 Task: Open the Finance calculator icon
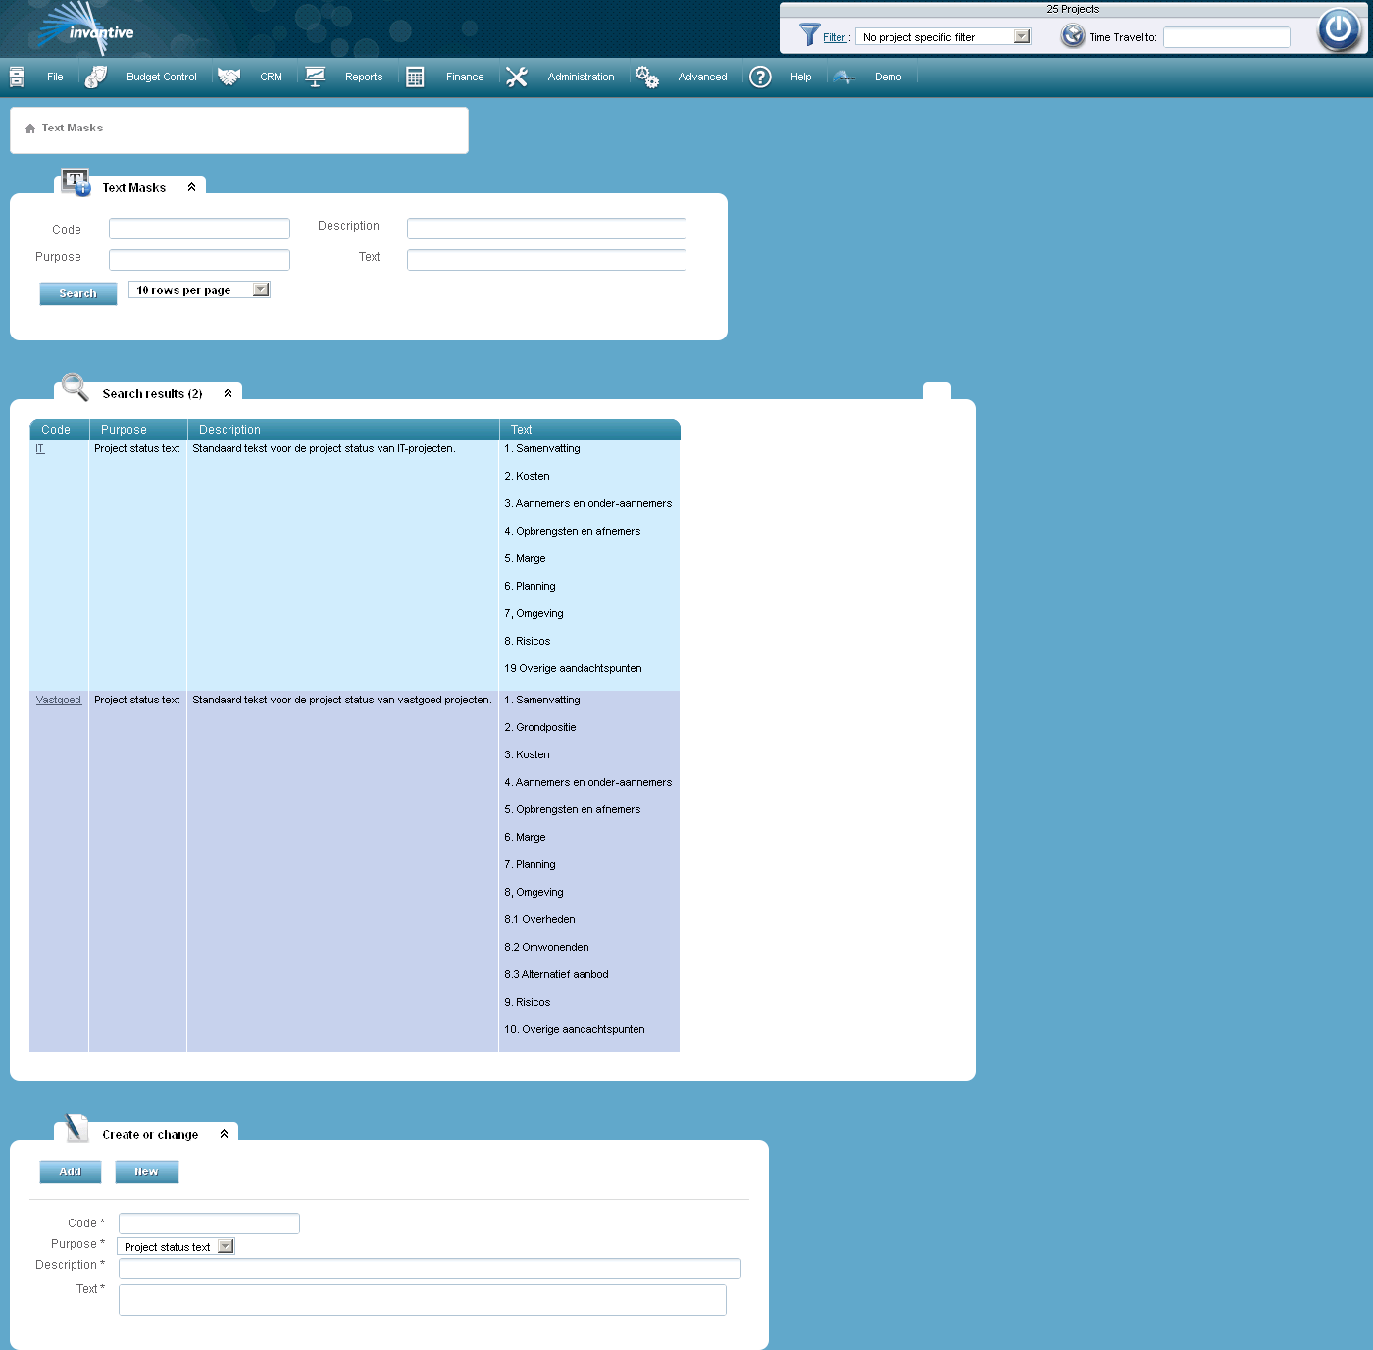(415, 77)
